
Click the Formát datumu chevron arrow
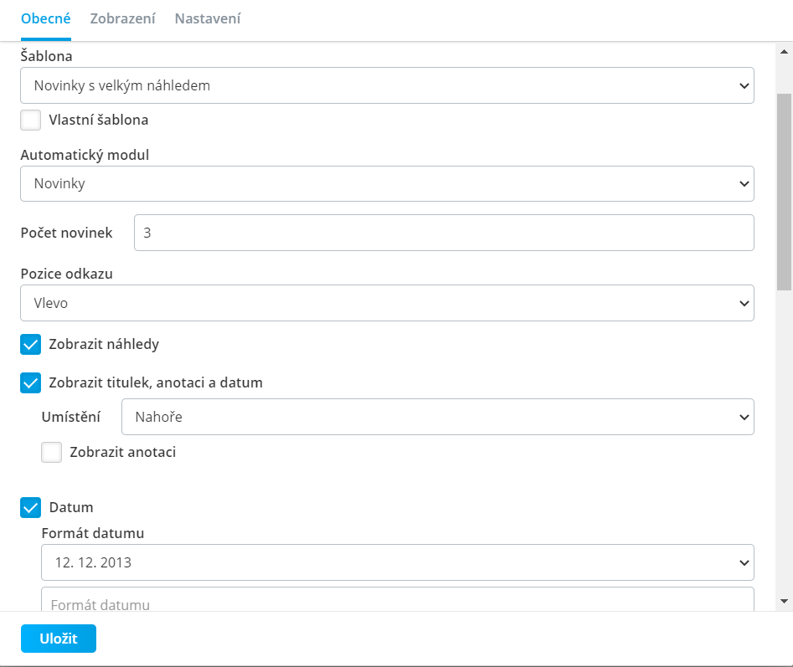click(x=744, y=563)
